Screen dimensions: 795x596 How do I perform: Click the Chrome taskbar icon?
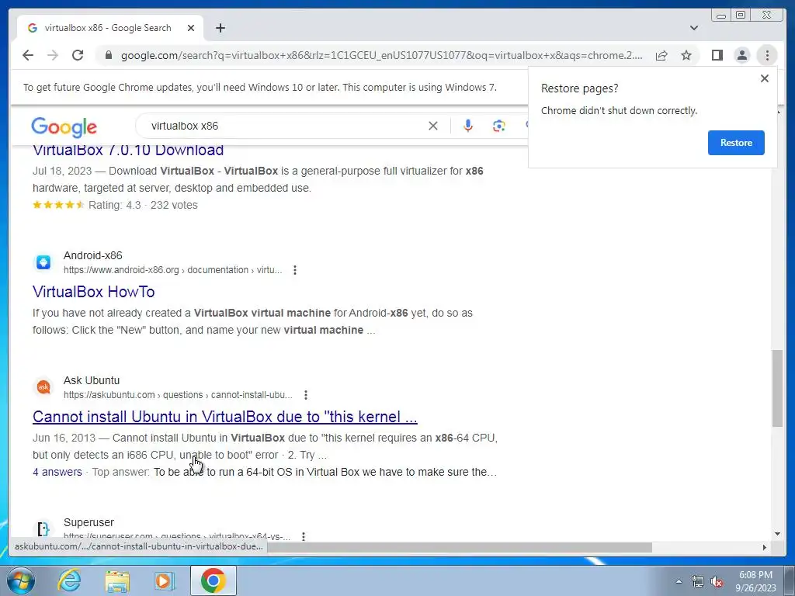pyautogui.click(x=213, y=580)
